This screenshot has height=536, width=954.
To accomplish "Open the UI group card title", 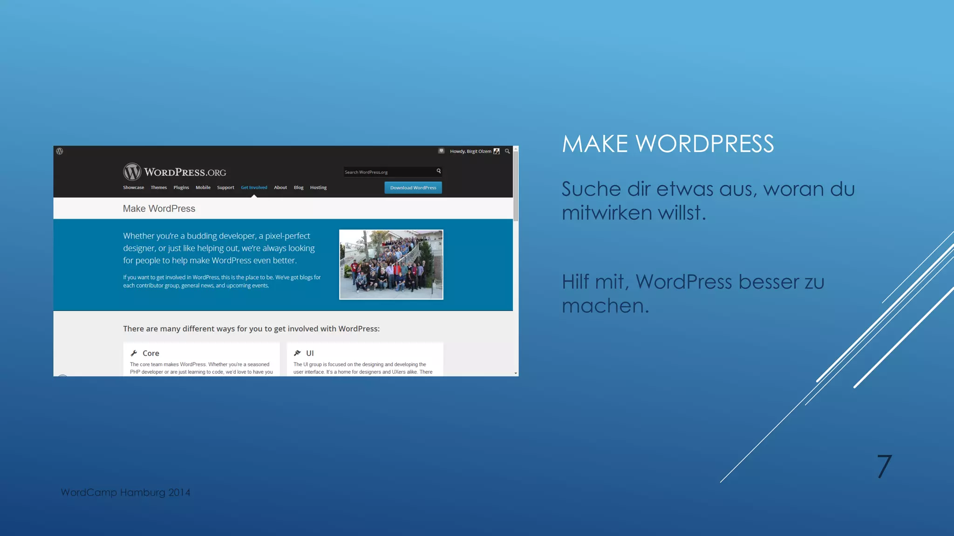I will click(310, 353).
